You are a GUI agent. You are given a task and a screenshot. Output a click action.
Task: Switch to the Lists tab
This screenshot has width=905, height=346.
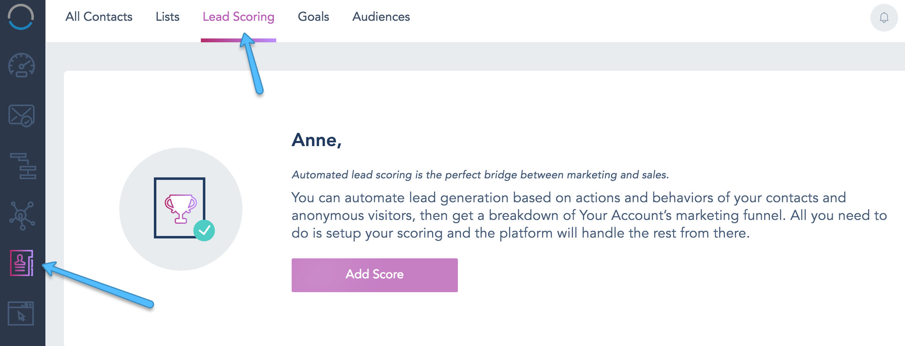[x=167, y=17]
